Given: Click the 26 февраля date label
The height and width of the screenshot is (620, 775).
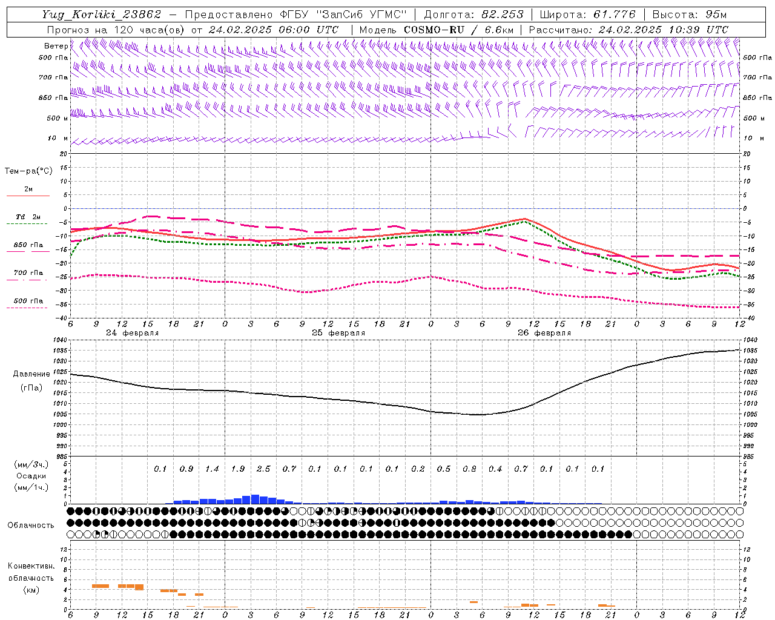Looking at the screenshot, I should pyautogui.click(x=544, y=333).
